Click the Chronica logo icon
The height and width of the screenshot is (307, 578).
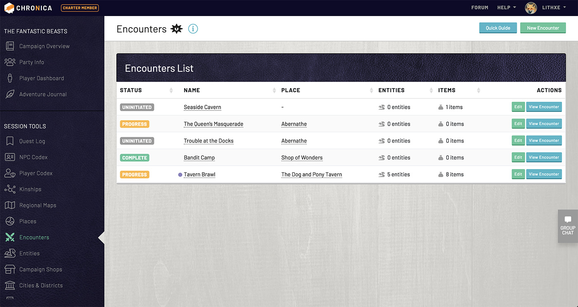(9, 8)
